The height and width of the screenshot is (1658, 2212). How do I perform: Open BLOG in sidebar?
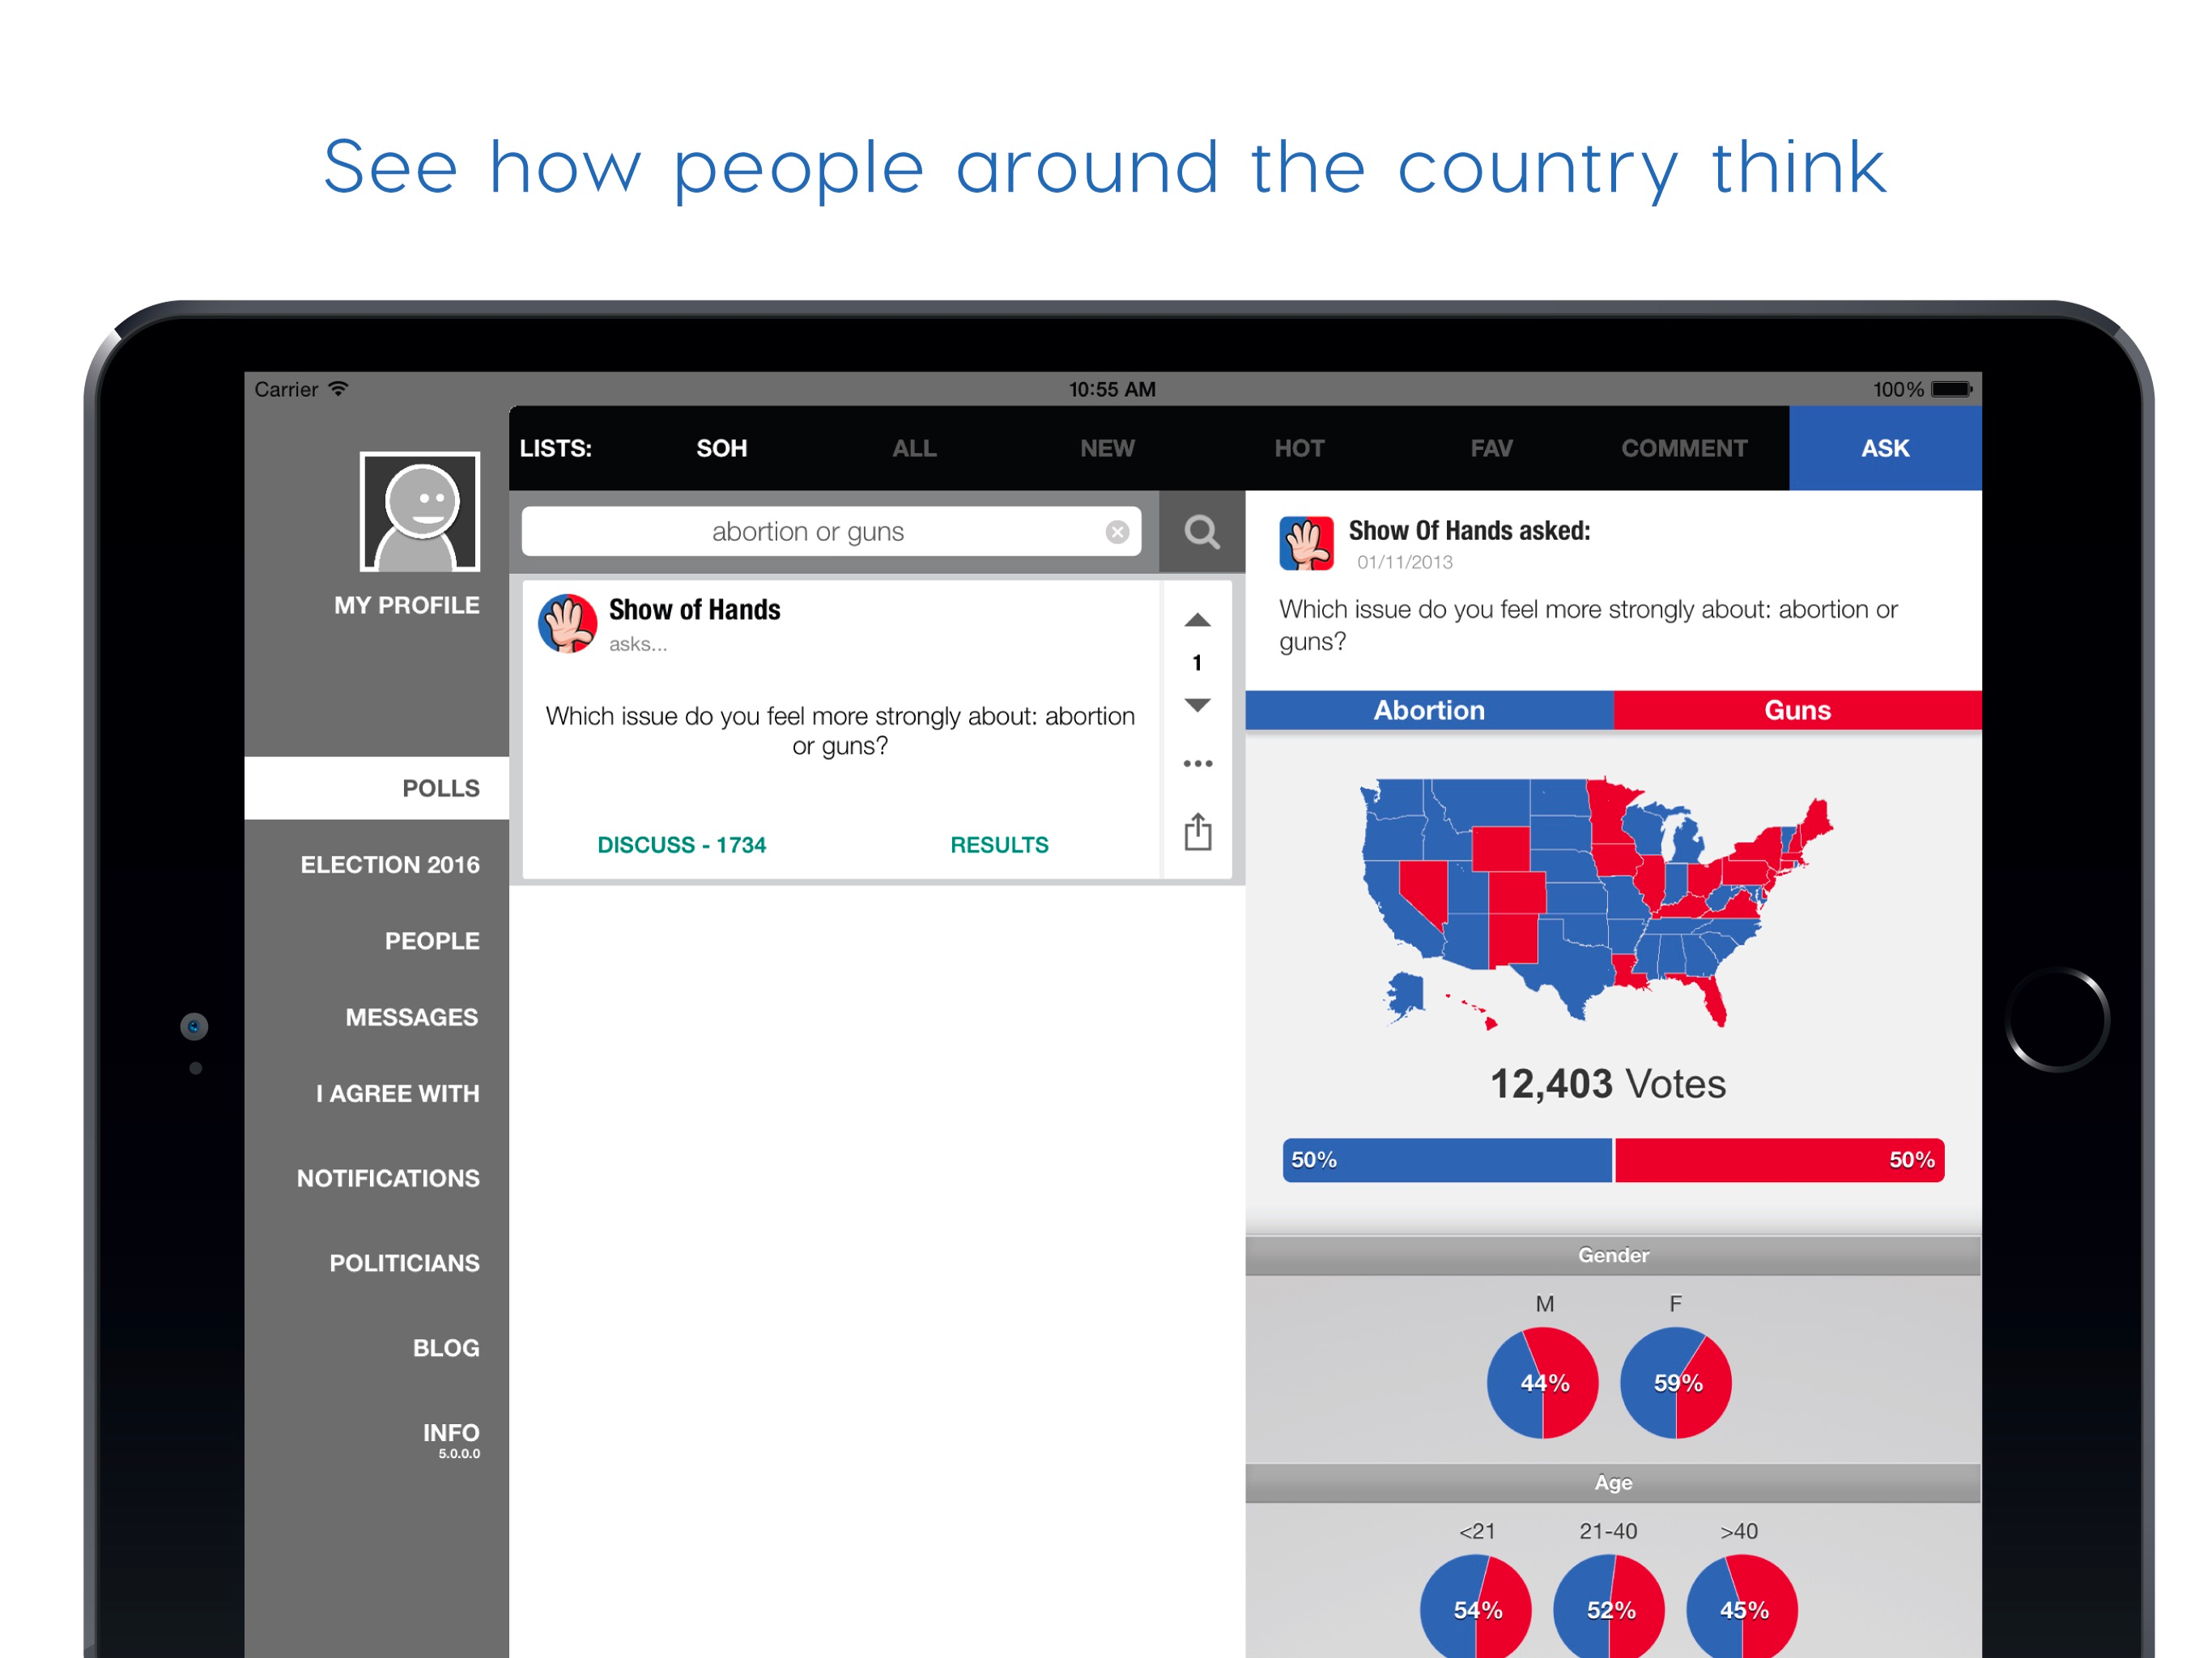[446, 1348]
